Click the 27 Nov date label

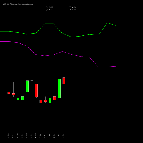[x=40, y=136]
